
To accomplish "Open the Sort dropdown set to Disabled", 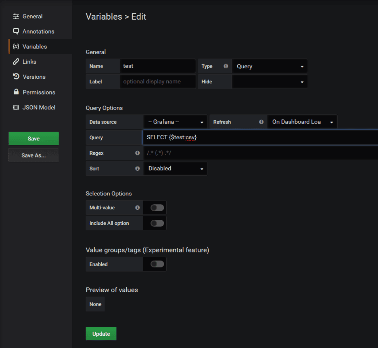I will pyautogui.click(x=175, y=168).
